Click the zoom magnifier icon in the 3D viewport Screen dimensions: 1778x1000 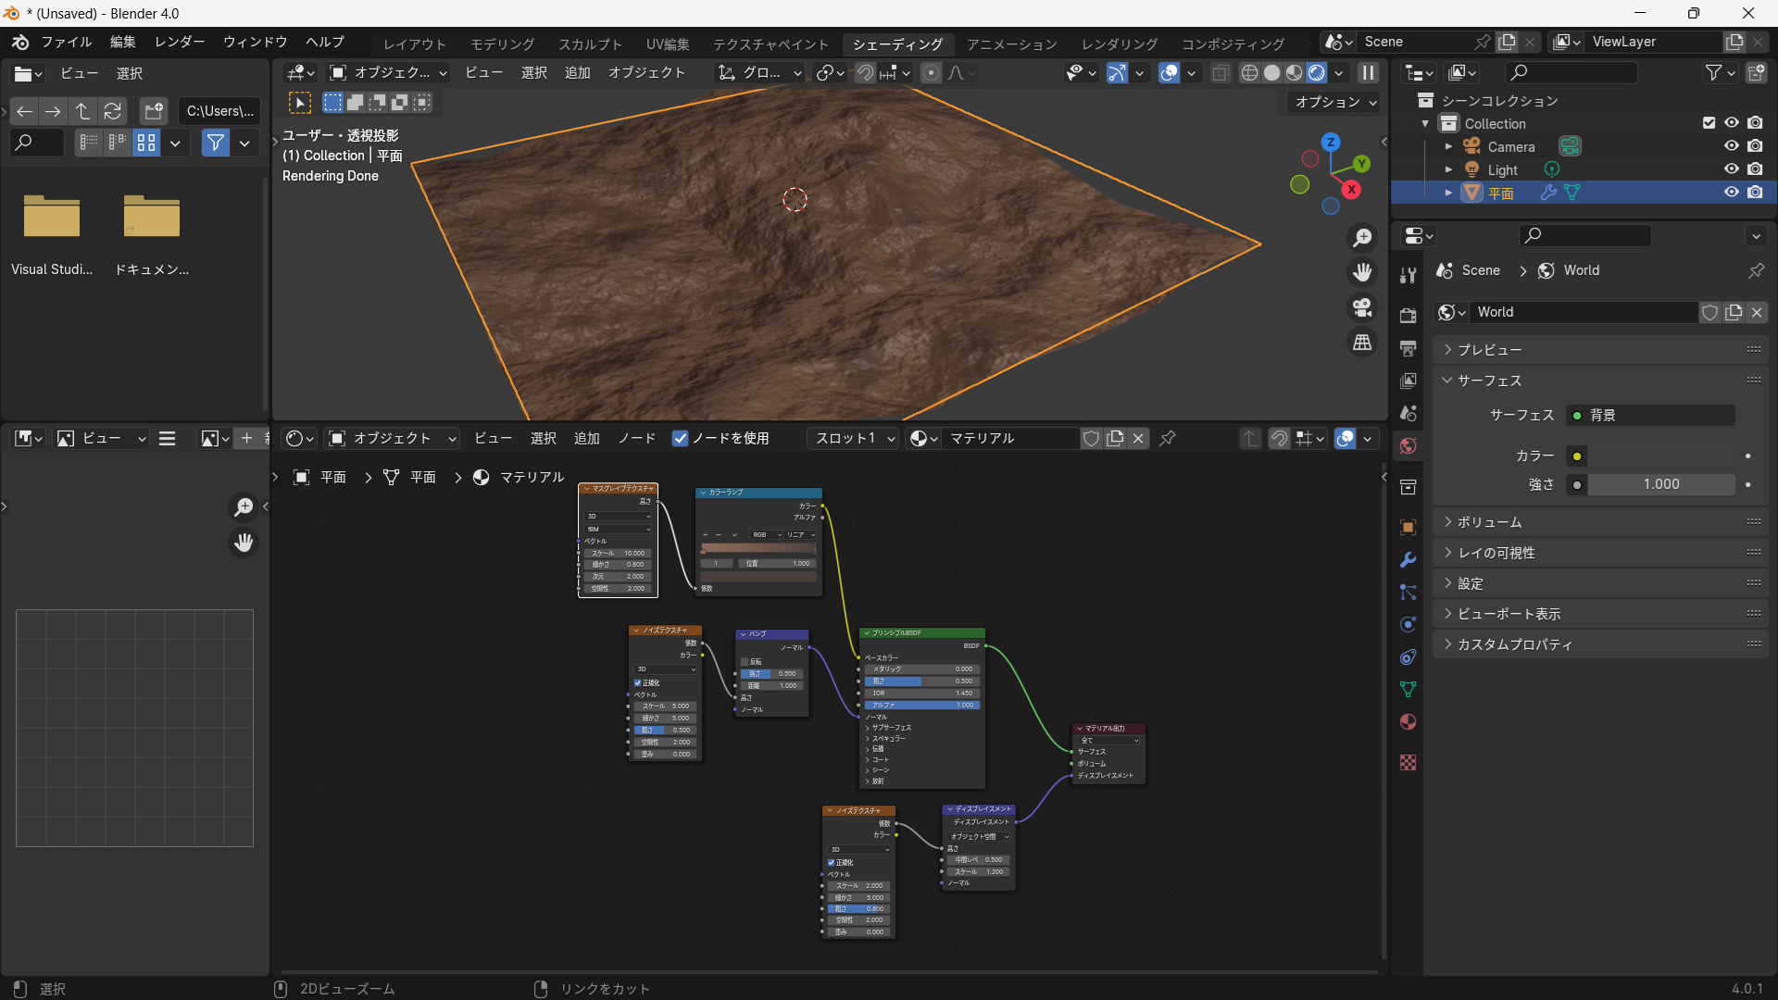pyautogui.click(x=1362, y=238)
